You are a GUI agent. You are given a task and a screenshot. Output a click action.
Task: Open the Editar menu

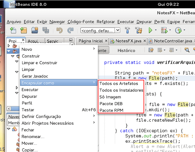tap(29, 22)
